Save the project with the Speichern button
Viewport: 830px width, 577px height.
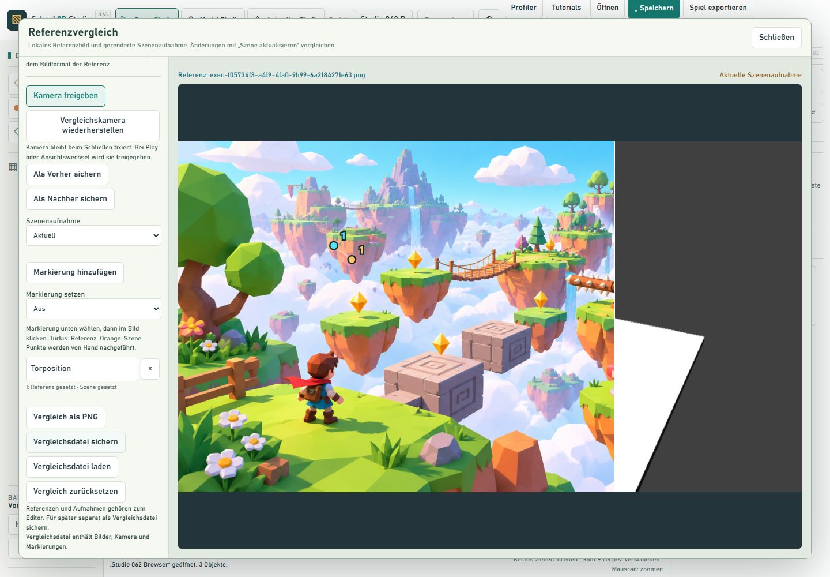point(654,8)
